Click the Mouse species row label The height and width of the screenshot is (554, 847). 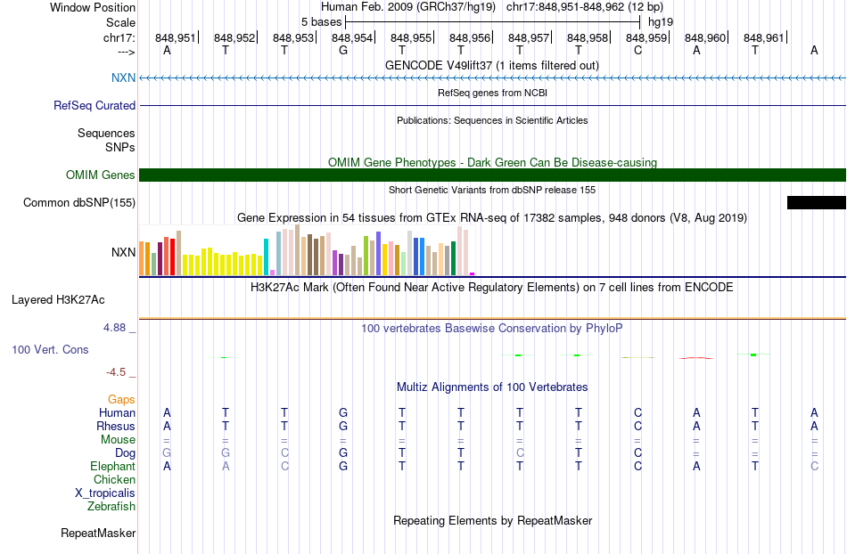pos(118,440)
